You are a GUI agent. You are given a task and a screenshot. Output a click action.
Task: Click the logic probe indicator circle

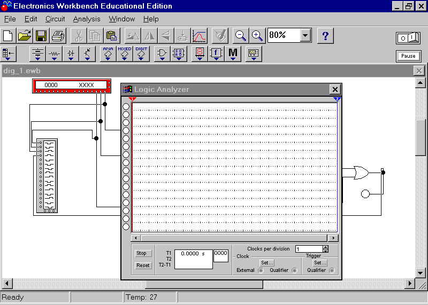[x=365, y=194]
